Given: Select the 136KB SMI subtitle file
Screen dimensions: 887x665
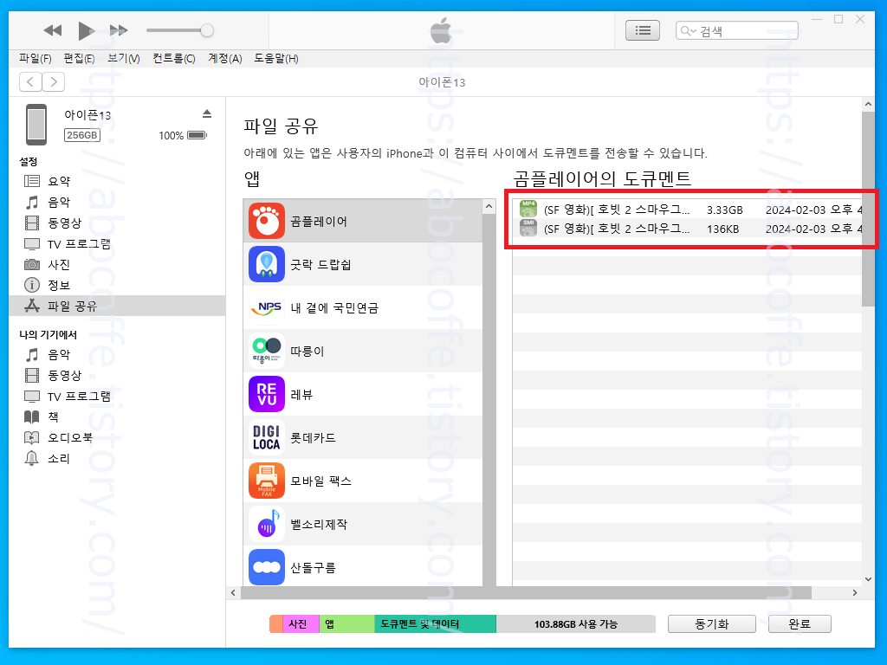Looking at the screenshot, I should 687,229.
